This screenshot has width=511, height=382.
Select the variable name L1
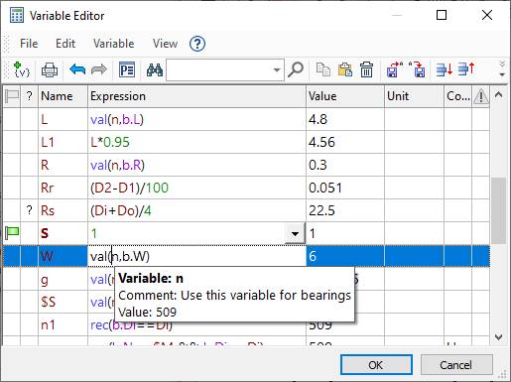coord(48,142)
